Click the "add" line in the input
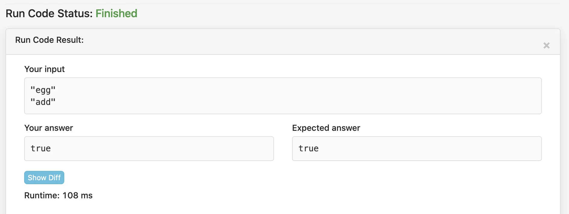Screen dimensions: 569x214 [x=43, y=102]
